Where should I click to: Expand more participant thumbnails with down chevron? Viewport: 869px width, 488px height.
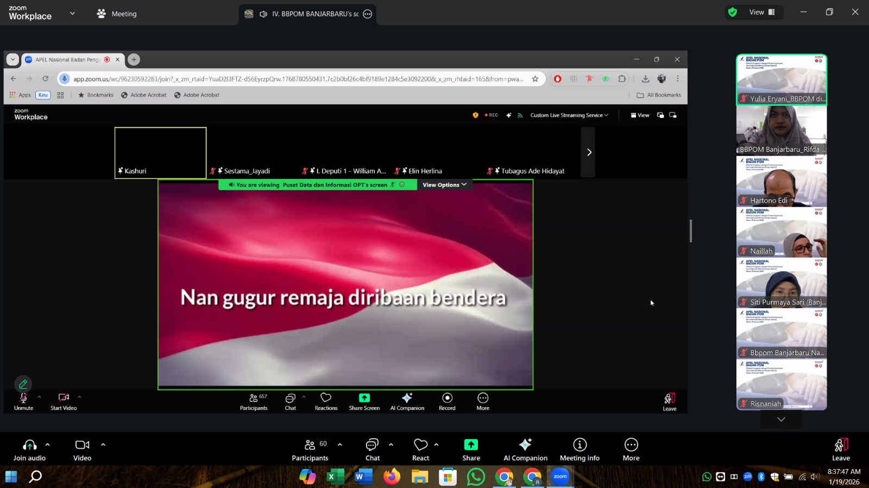[x=781, y=419]
